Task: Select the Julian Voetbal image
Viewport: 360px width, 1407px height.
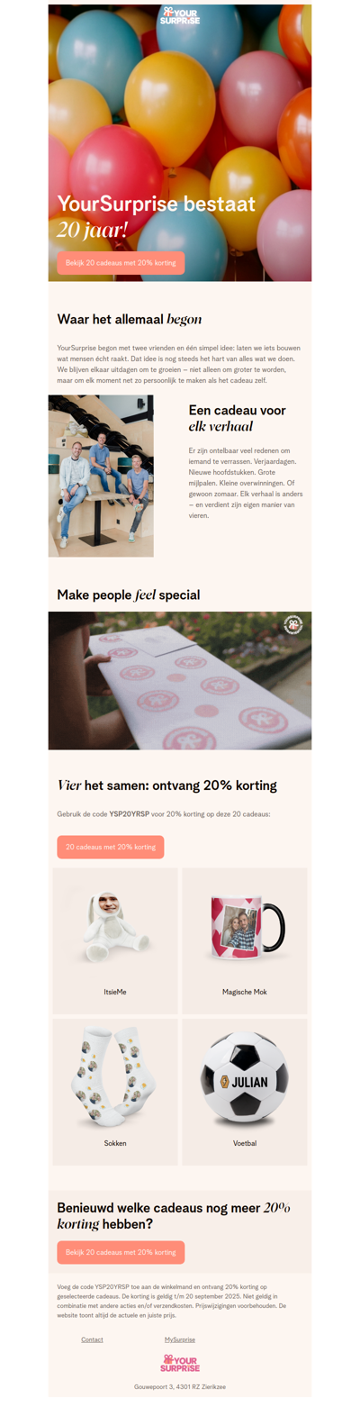Action: (x=245, y=1077)
